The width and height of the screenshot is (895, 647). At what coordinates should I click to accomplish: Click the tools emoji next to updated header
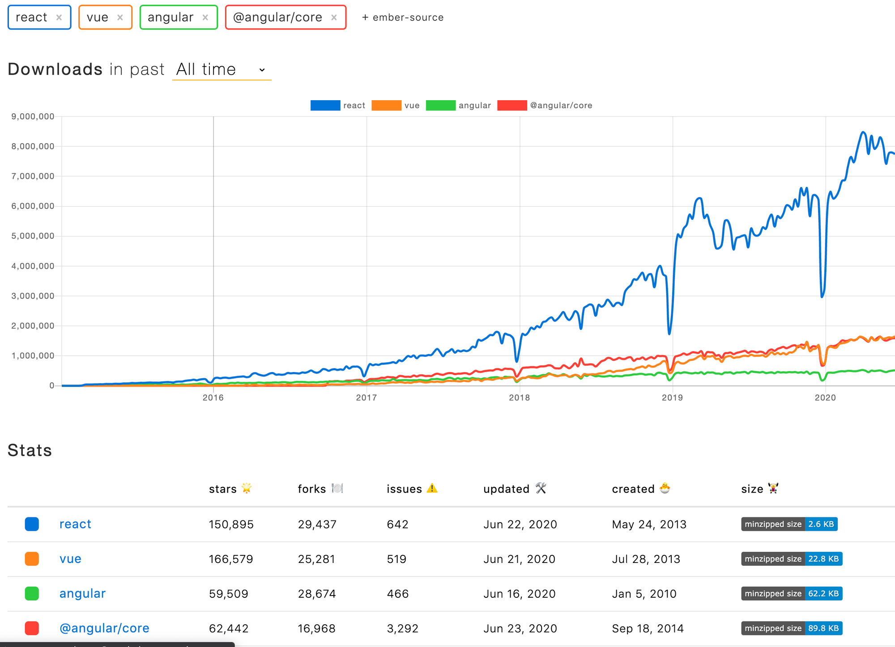click(542, 488)
